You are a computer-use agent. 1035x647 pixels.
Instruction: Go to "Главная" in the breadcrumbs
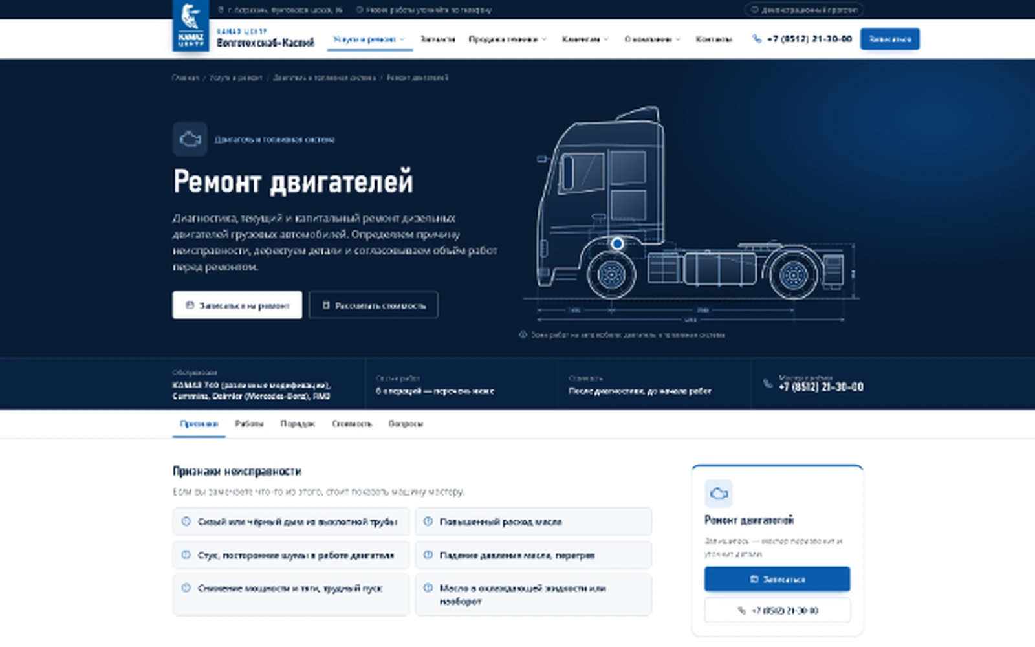[x=186, y=78]
